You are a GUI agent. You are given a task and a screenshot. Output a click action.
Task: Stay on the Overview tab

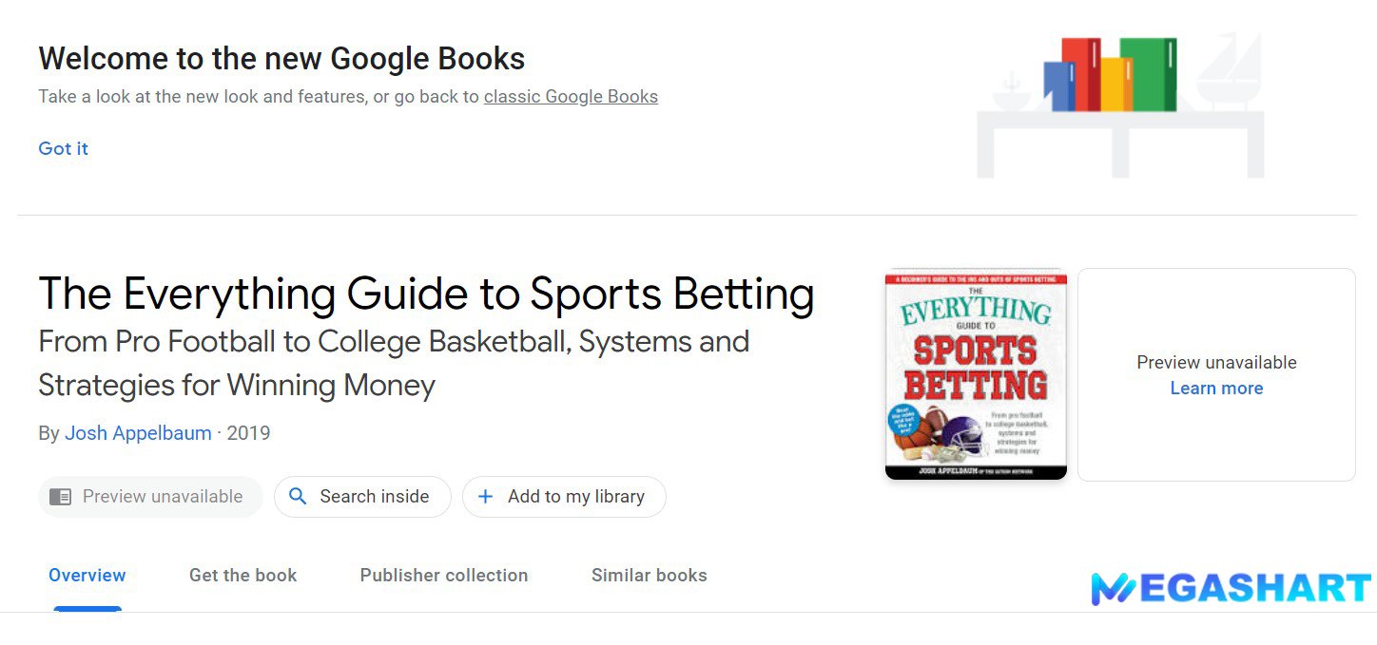87,575
